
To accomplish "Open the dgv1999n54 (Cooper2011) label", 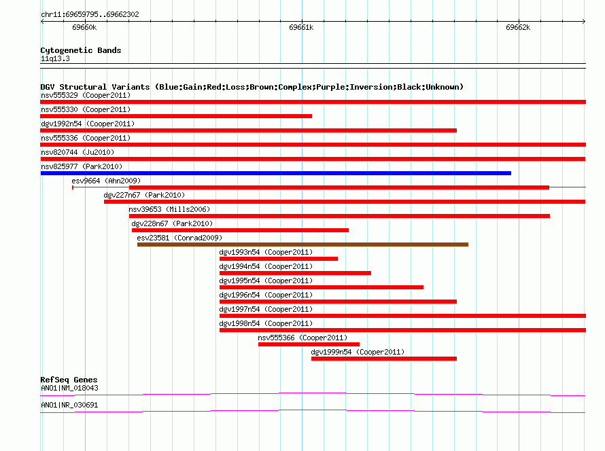I will pos(358,352).
